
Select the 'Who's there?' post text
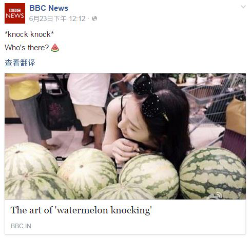pos(27,48)
